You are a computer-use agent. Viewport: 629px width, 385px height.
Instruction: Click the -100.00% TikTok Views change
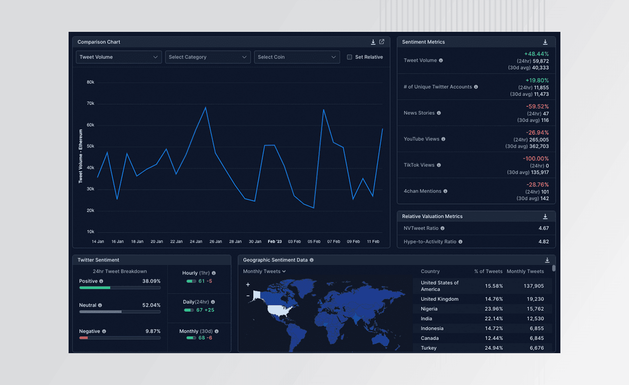pos(536,159)
